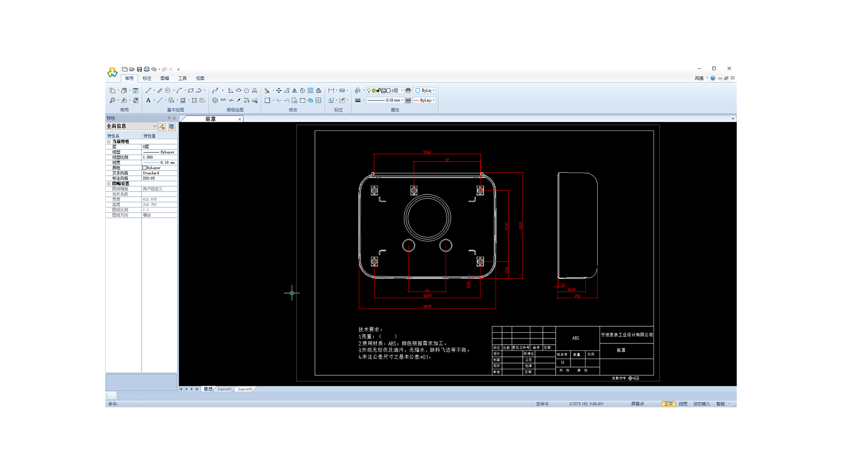Select the Line drawing tool

tap(148, 91)
